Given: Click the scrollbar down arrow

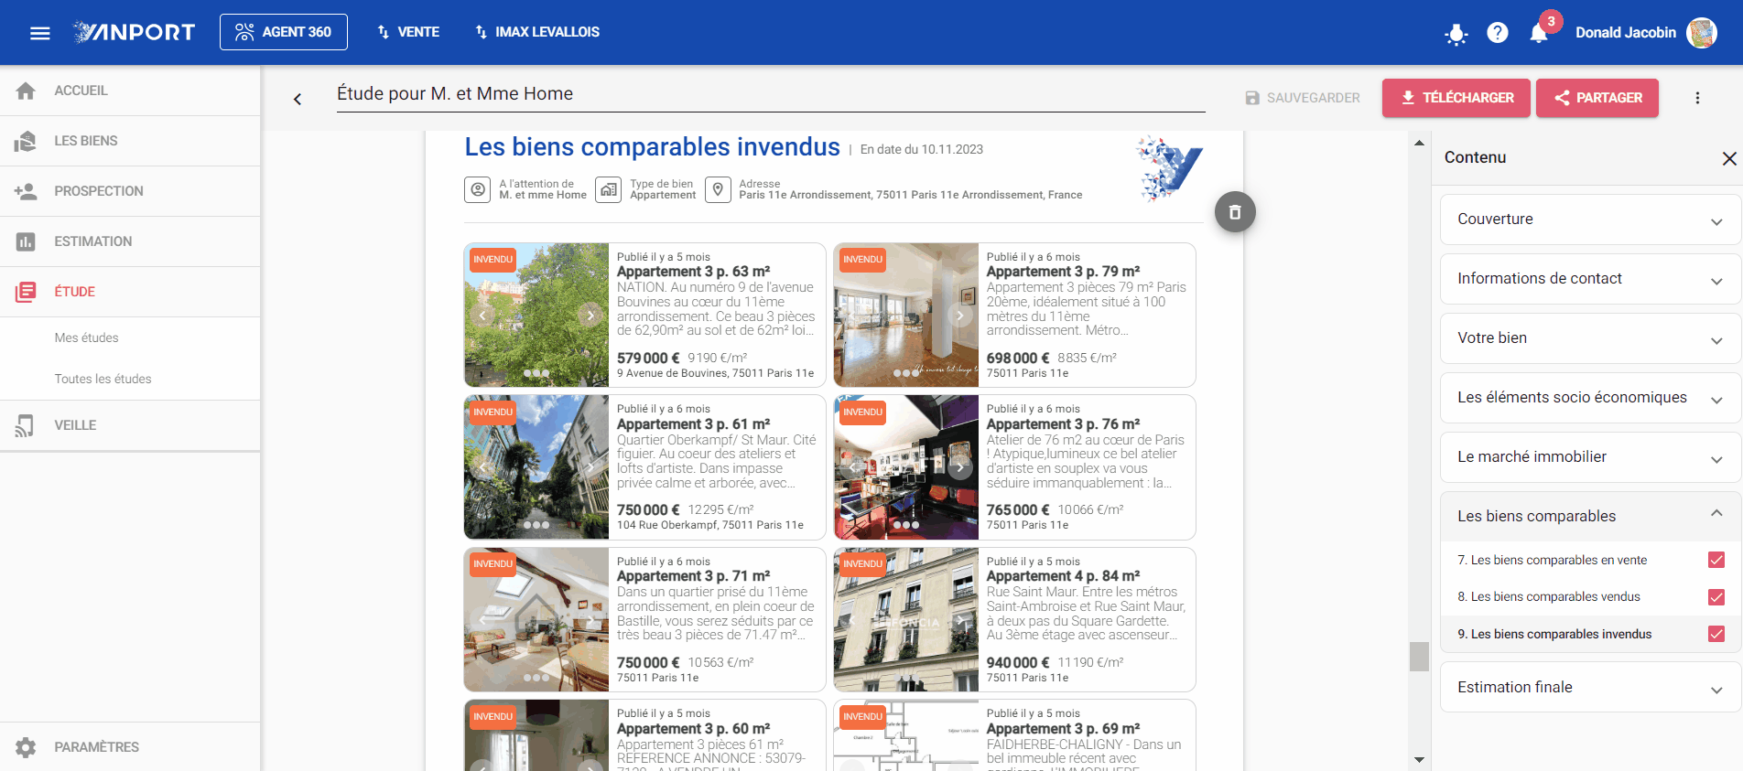Looking at the screenshot, I should [1419, 759].
